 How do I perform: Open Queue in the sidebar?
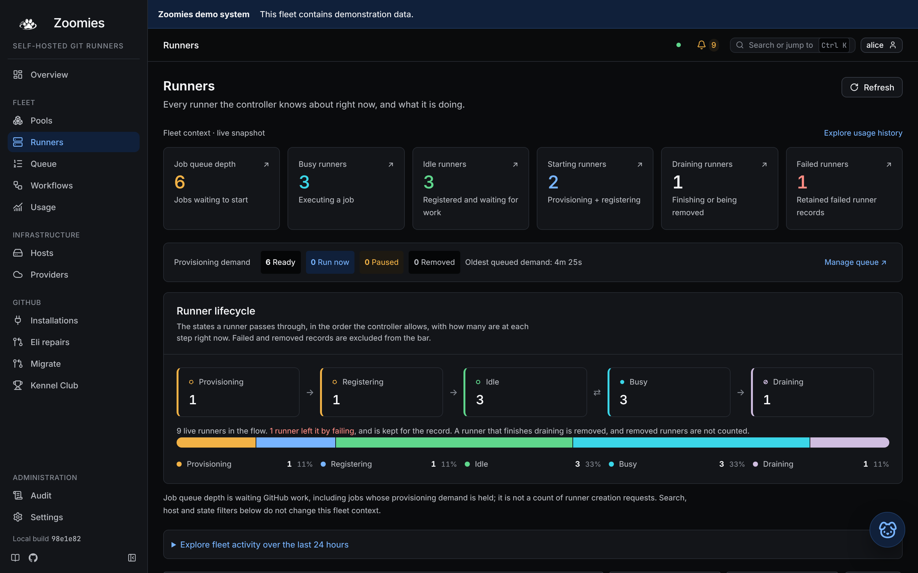74,164
